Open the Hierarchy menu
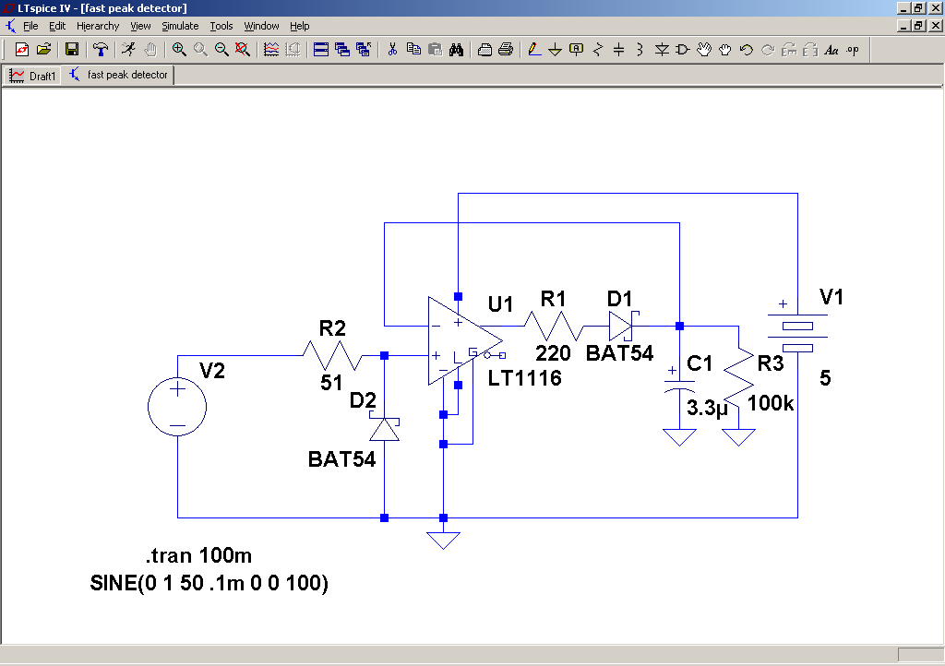 coord(98,26)
